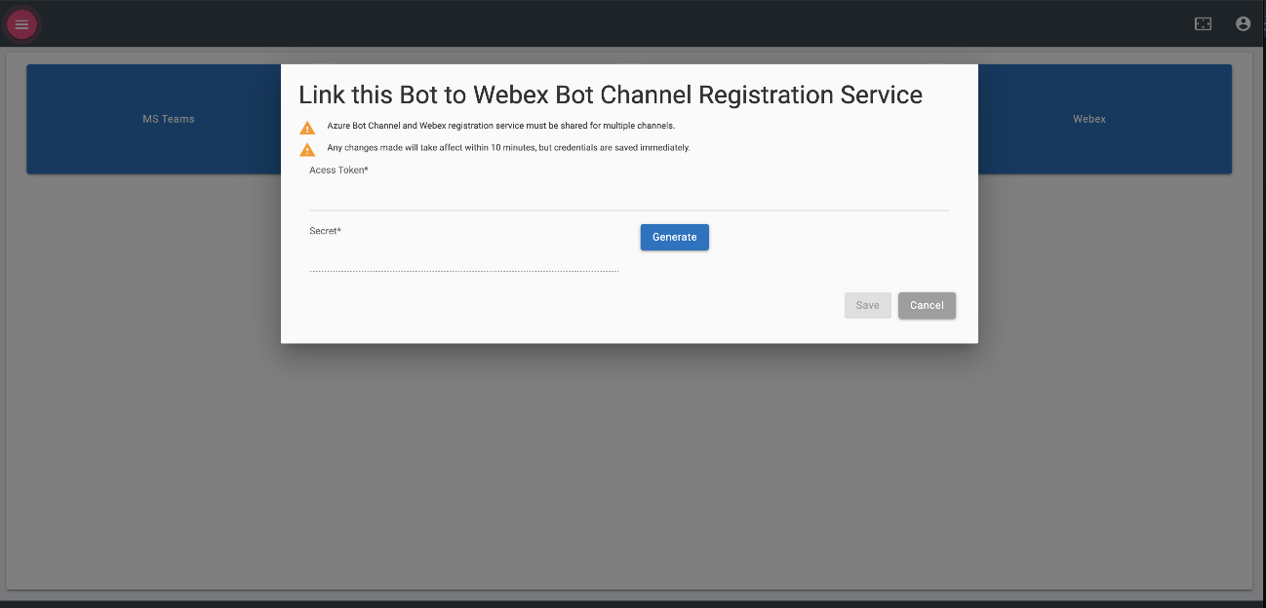Click the dialog title heading text

point(610,95)
